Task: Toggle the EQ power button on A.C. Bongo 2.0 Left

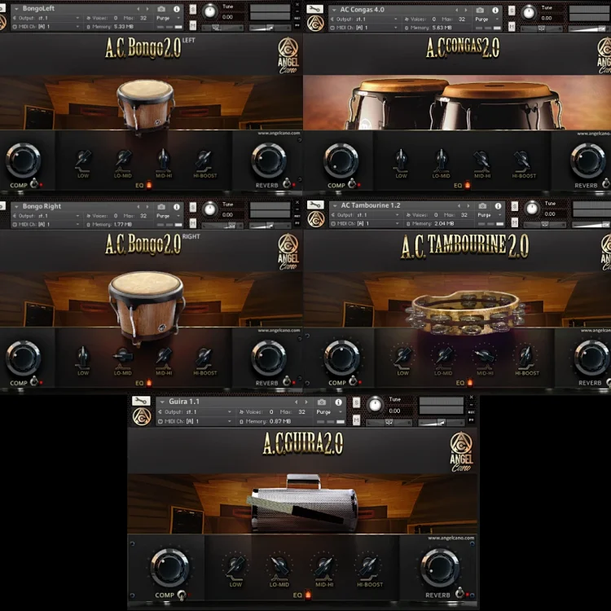Action: pyautogui.click(x=149, y=185)
